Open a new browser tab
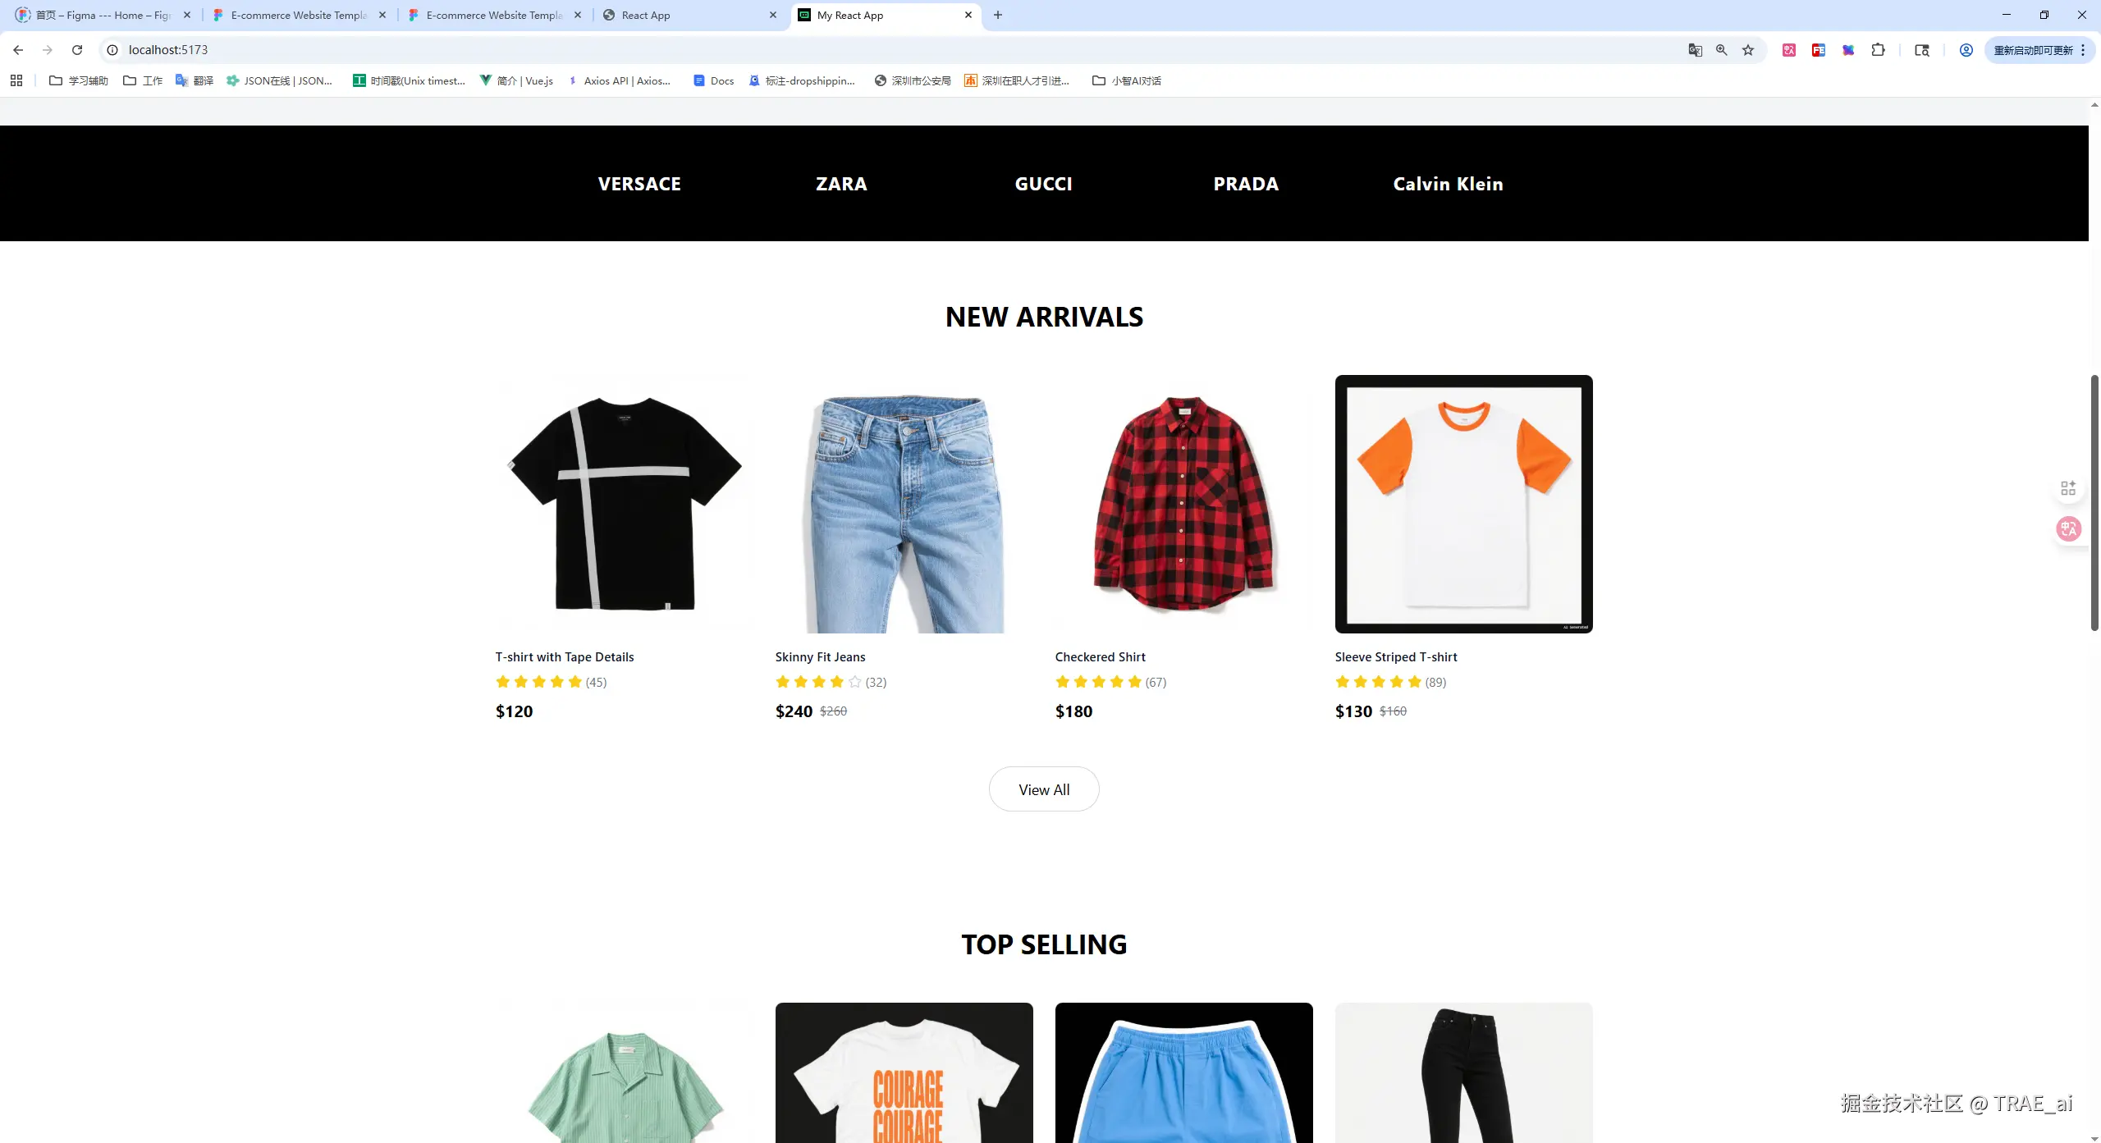The height and width of the screenshot is (1143, 2101). [x=998, y=15]
